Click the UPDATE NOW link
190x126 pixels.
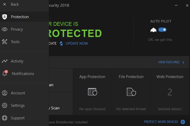pyautogui.click(x=77, y=43)
